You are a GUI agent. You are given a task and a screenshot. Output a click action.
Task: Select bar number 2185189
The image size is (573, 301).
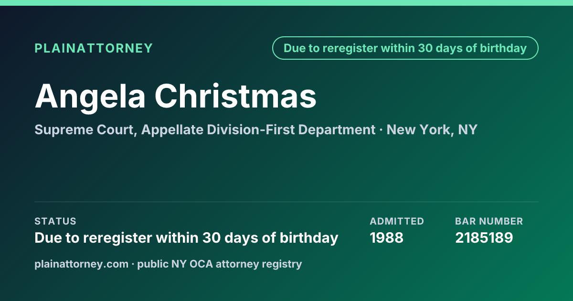(484, 237)
